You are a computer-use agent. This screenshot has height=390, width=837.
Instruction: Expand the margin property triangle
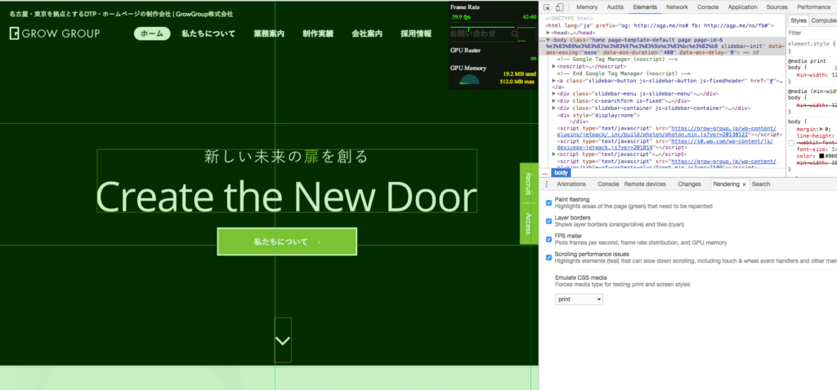click(821, 129)
